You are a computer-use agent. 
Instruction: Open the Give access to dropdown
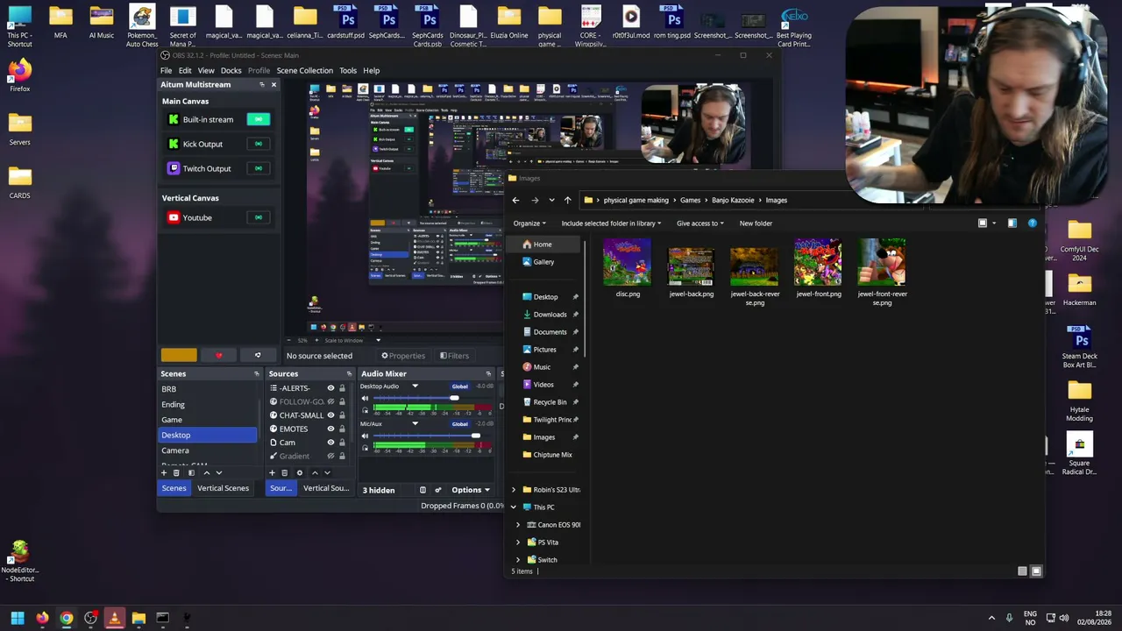click(x=700, y=223)
